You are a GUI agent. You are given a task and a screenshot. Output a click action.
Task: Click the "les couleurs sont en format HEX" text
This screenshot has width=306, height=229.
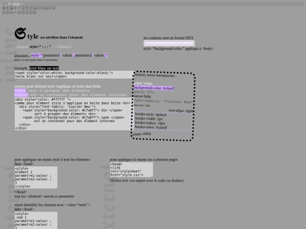168,38
